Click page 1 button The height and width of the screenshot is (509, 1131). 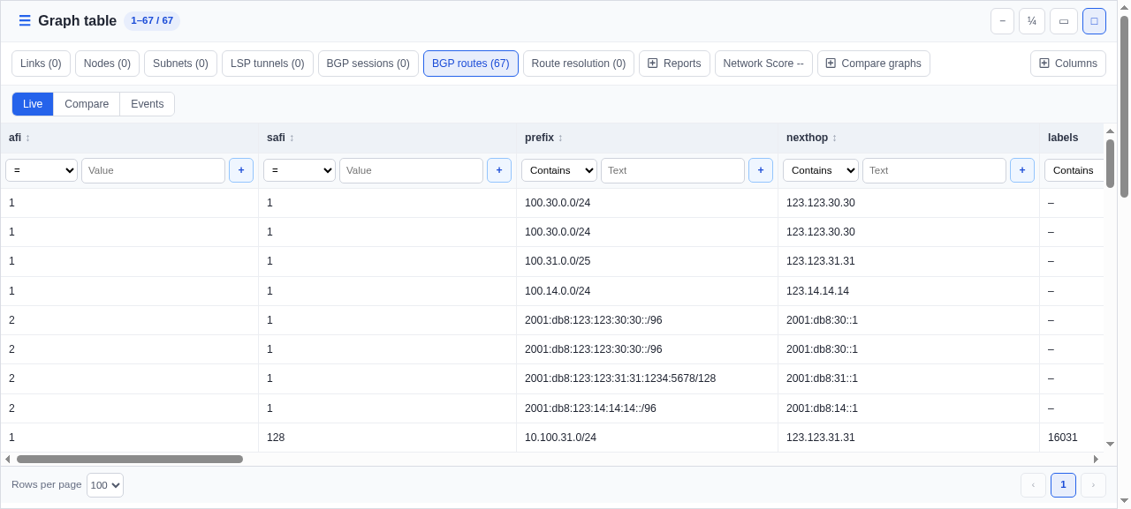click(1063, 485)
